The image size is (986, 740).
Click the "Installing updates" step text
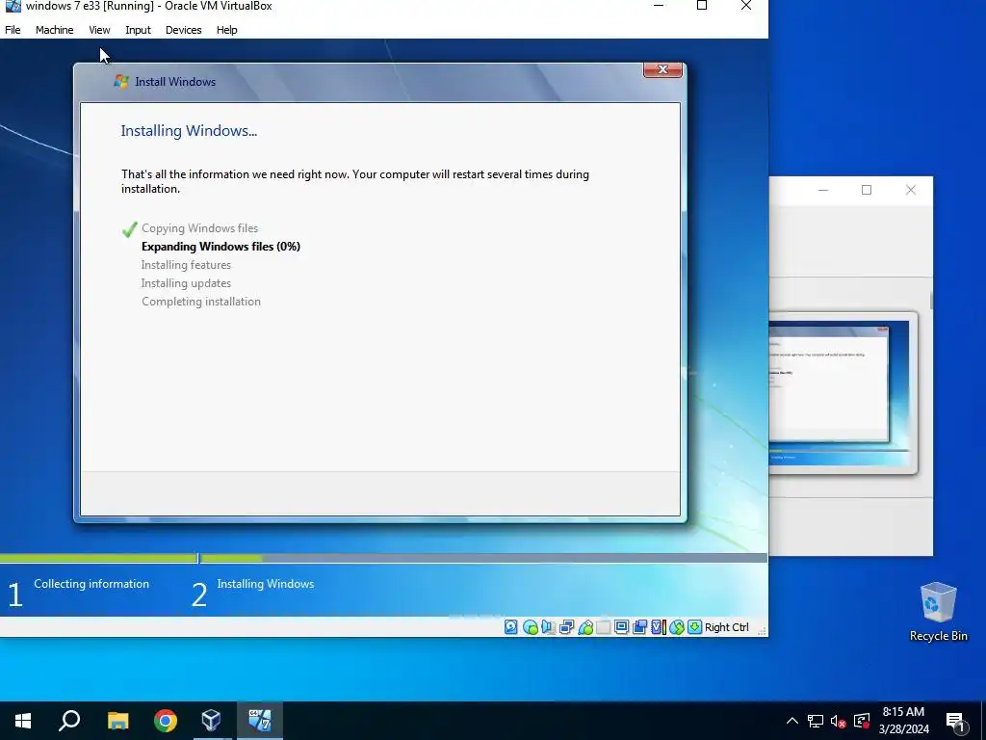pyautogui.click(x=186, y=283)
